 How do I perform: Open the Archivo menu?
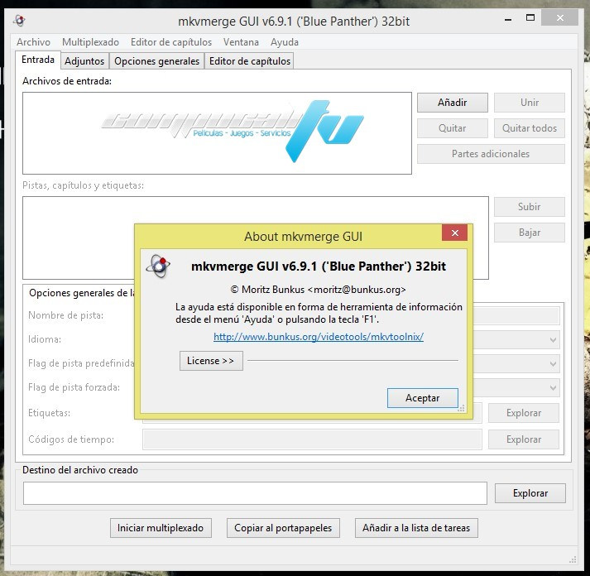(33, 42)
